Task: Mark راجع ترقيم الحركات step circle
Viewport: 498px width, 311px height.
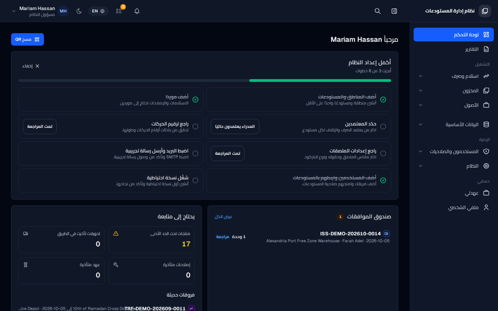Action: coord(195,126)
